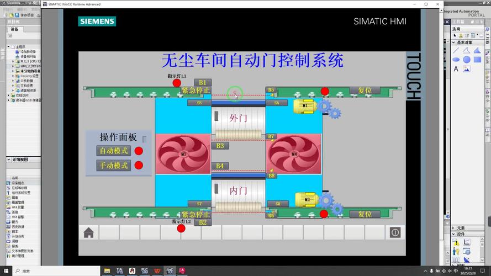Select the Circle tool in basic objects
Viewport: 491px width, 276px height.
[467, 60]
